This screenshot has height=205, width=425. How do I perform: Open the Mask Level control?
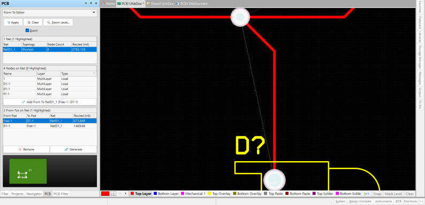tap(393, 194)
